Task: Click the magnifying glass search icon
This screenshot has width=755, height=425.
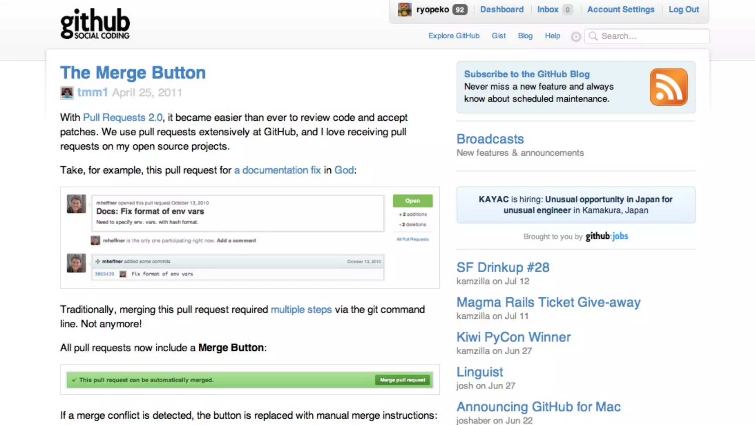Action: [x=593, y=36]
